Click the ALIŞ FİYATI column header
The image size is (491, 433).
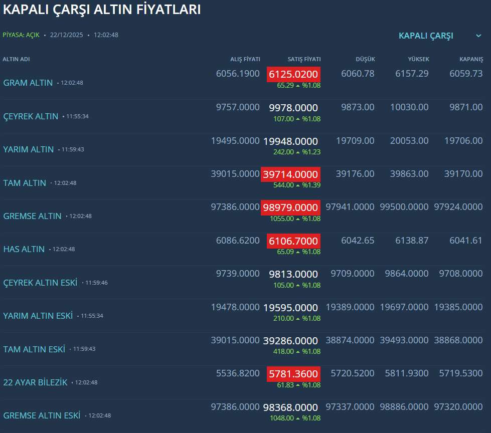click(x=245, y=59)
